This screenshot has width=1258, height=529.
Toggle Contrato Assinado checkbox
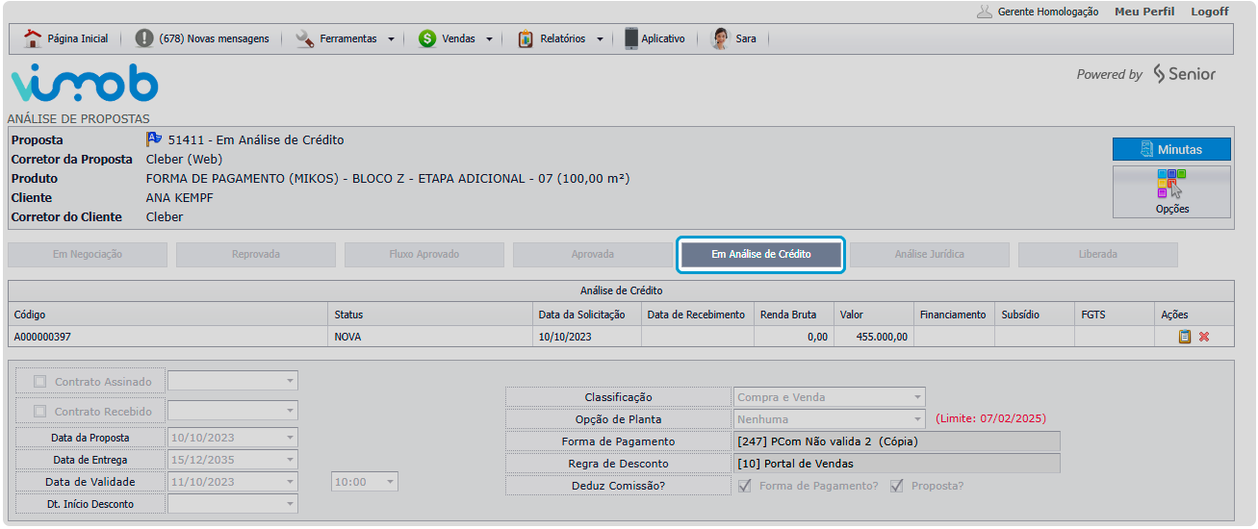39,382
